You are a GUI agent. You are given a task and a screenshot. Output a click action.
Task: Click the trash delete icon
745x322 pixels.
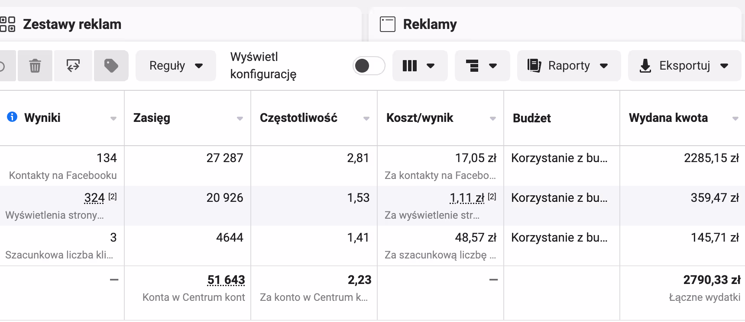[x=35, y=66]
